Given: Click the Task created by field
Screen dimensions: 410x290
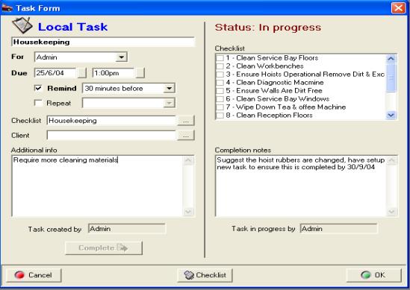Looking at the screenshot, I should click(x=127, y=229).
